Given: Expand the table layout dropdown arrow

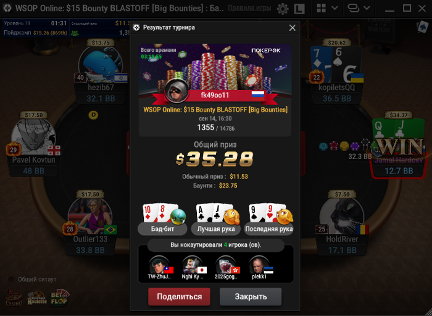Looking at the screenshot, I should (334, 8).
